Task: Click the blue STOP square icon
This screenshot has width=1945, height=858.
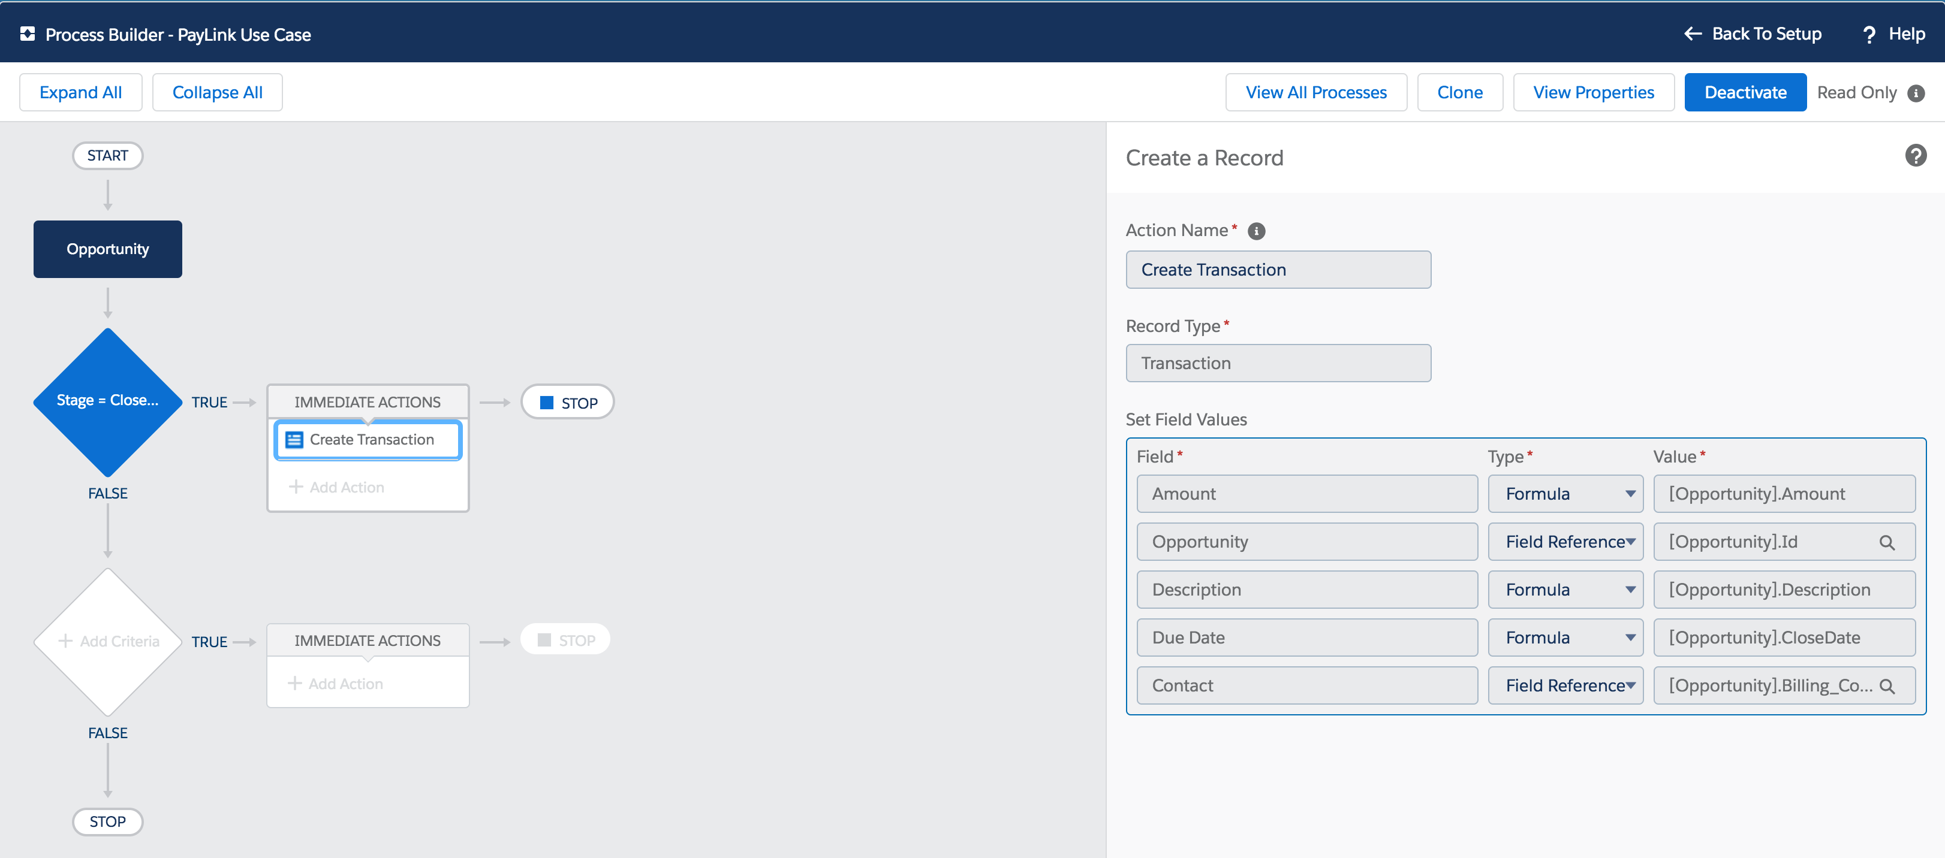Action: pyautogui.click(x=547, y=403)
